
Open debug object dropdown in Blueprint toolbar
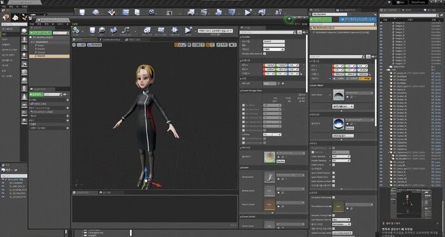tap(215, 31)
